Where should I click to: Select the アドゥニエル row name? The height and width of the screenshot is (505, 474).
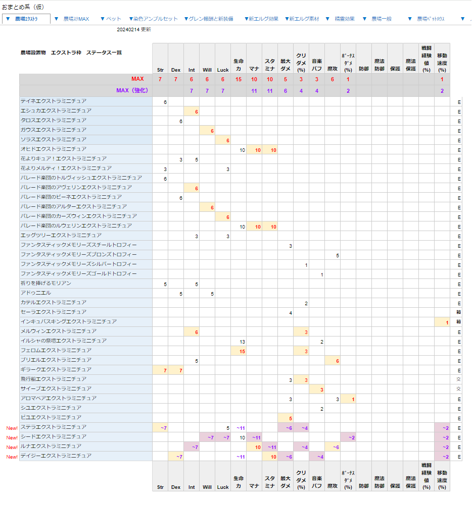point(36,293)
